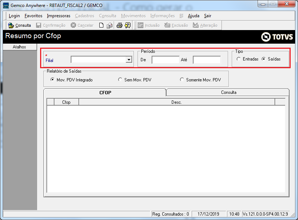Open the BI menu
The width and height of the screenshot is (298, 220).
[x=181, y=16]
